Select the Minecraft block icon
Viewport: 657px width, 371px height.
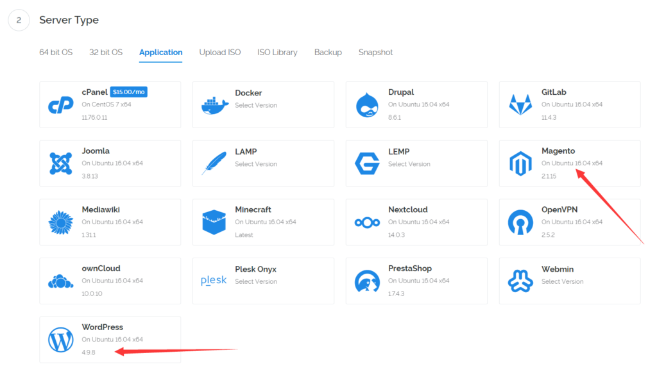(x=214, y=222)
